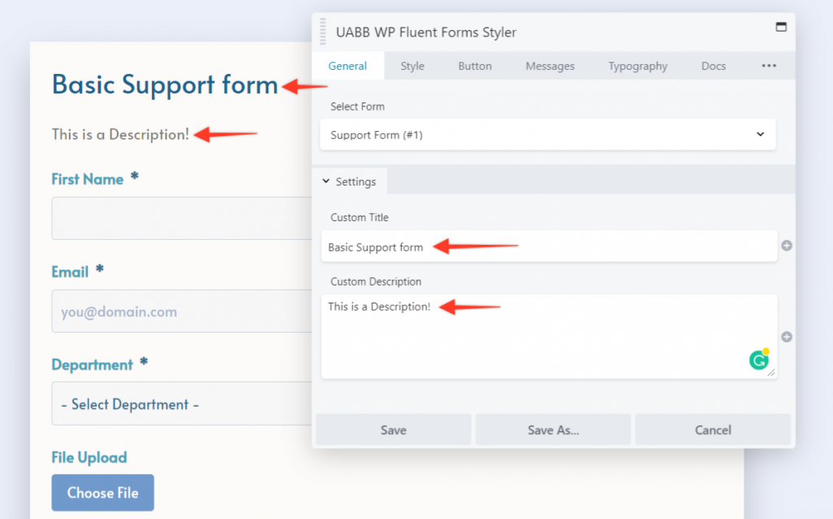
Task: Click the Save As button
Action: 552,430
